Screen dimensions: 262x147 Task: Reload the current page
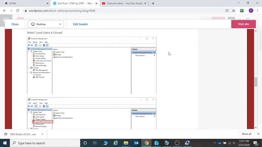[18, 11]
